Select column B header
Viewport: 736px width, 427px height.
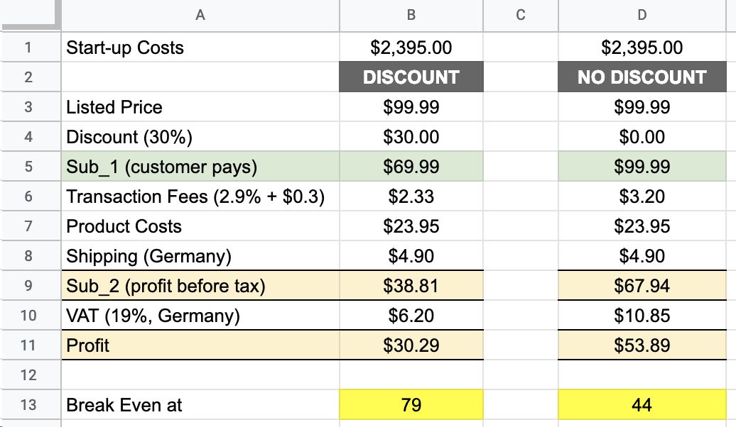point(411,15)
